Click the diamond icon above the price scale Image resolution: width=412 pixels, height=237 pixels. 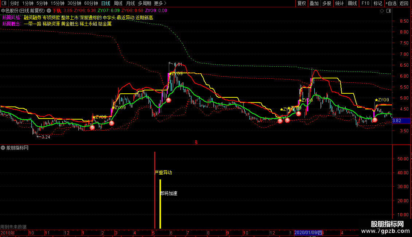pos(382,11)
